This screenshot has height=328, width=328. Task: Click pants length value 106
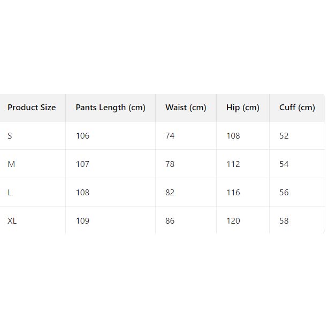click(82, 136)
